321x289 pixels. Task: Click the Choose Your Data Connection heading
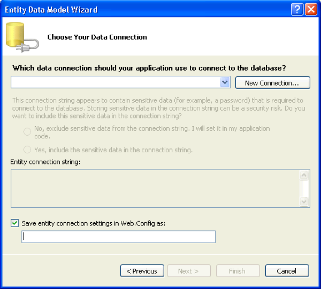(97, 37)
